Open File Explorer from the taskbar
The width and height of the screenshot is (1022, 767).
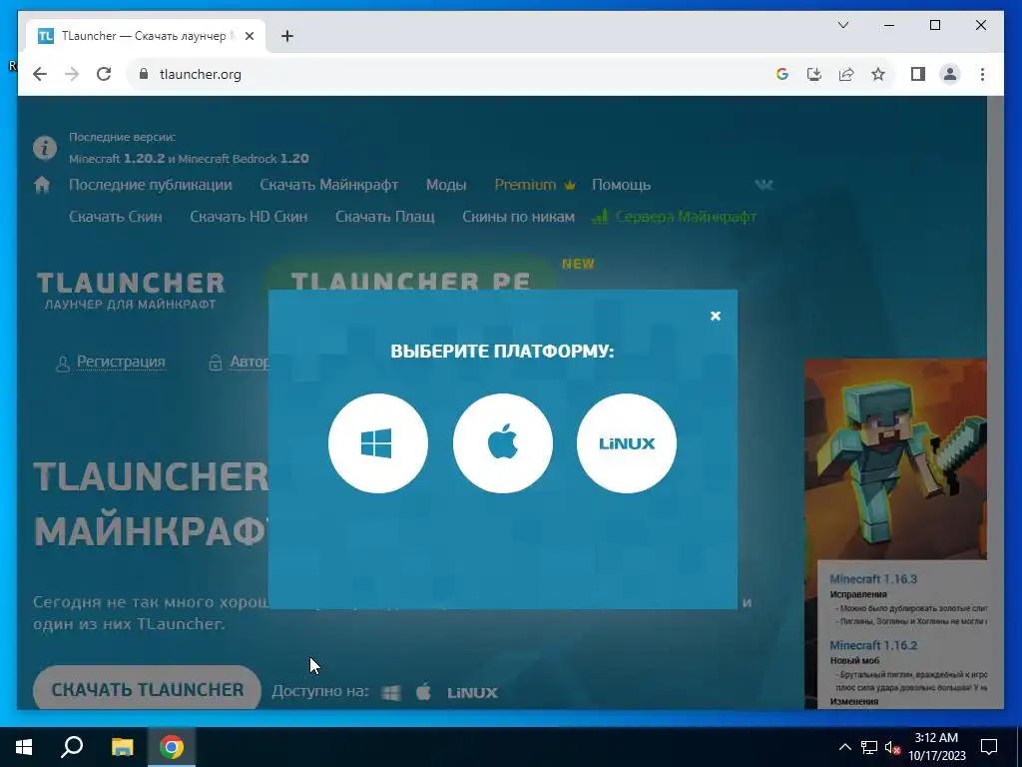tap(122, 747)
